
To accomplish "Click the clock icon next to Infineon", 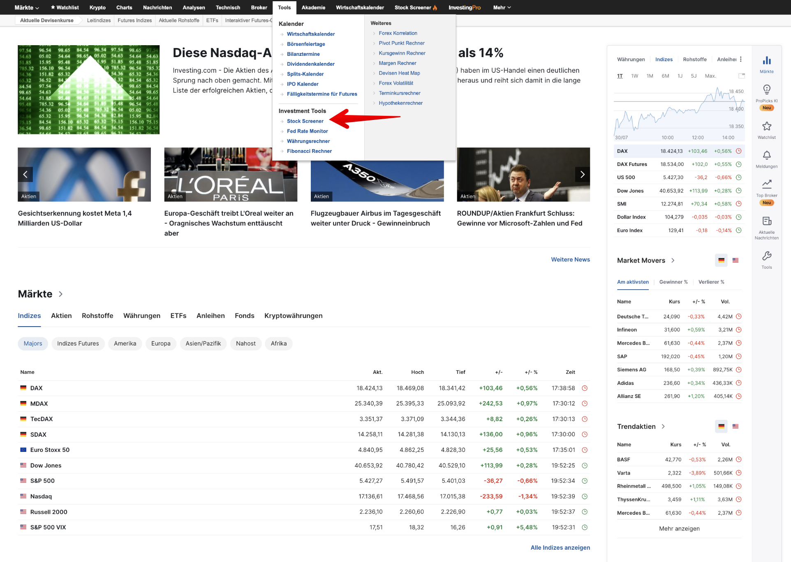I will pyautogui.click(x=738, y=329).
